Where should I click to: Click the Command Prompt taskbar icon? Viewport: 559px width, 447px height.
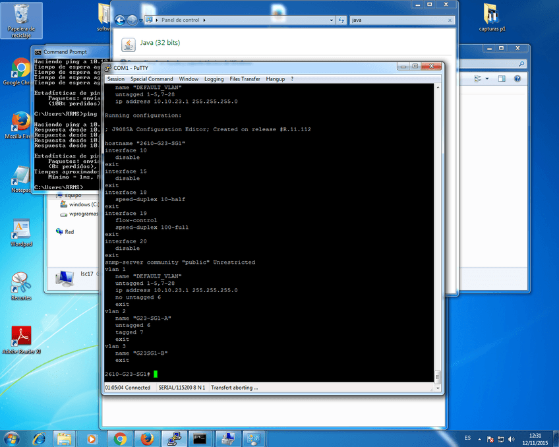tap(199, 438)
